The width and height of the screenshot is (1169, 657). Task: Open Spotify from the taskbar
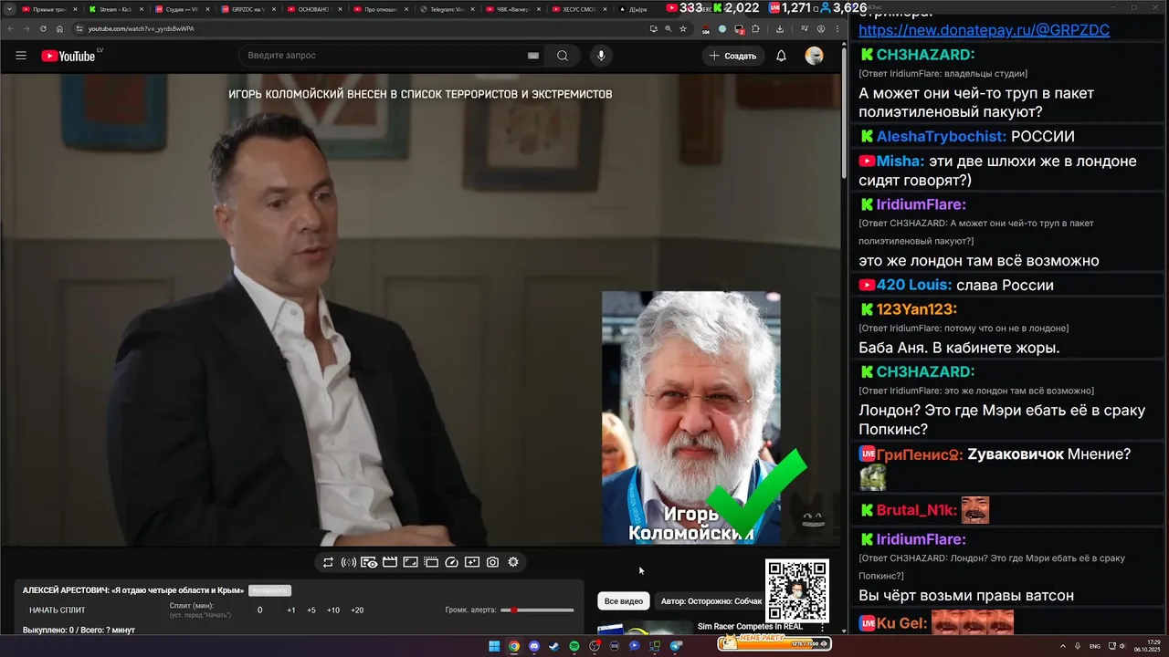(574, 646)
